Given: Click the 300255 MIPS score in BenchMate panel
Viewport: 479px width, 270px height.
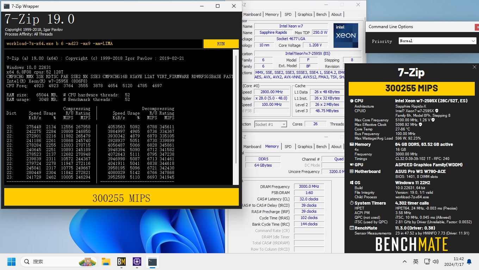Looking at the screenshot, I should coord(412,88).
